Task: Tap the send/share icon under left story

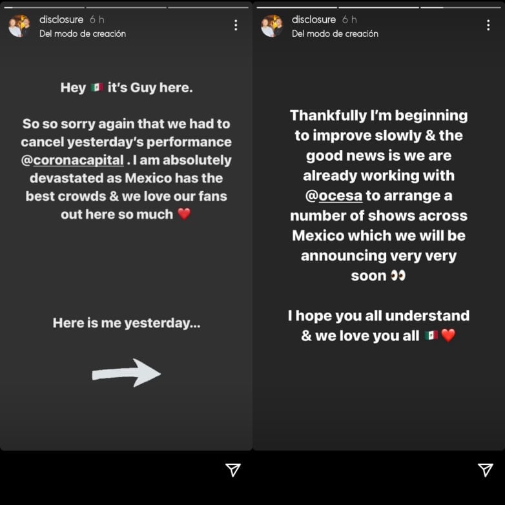Action: pos(233,470)
